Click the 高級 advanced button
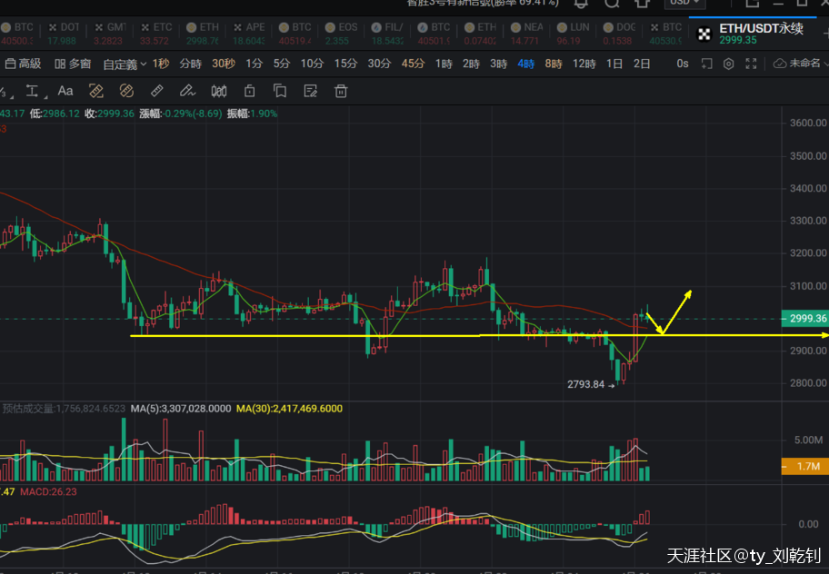The width and height of the screenshot is (829, 574). point(24,64)
